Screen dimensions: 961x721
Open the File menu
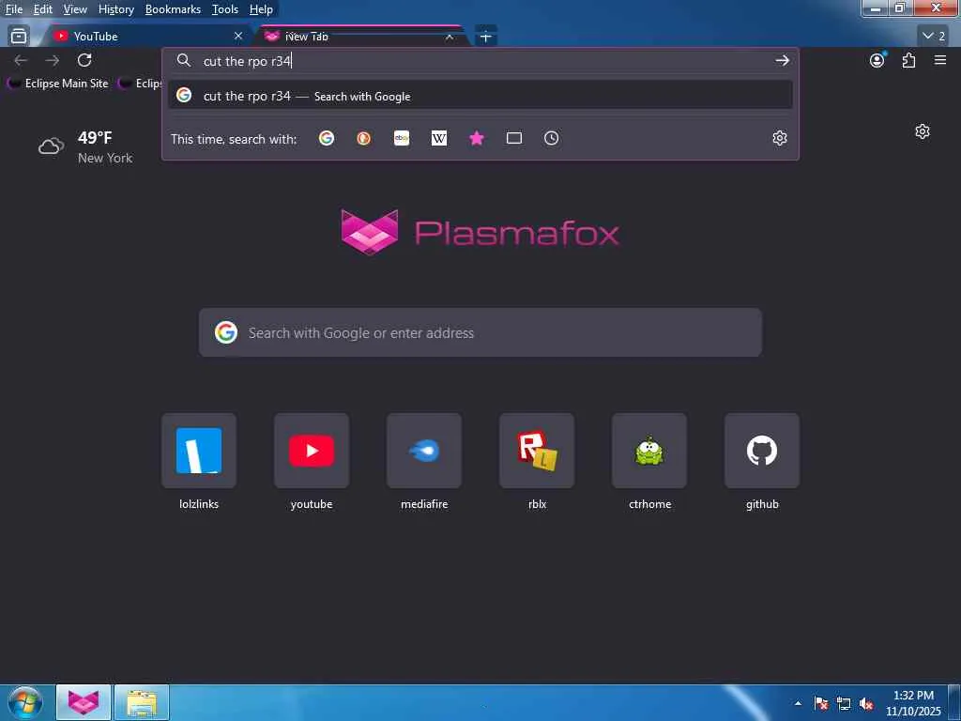tap(14, 9)
